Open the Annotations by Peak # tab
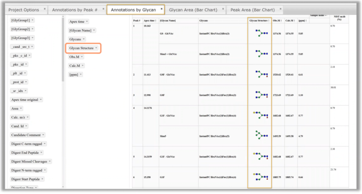The image size is (362, 194). (x=75, y=10)
